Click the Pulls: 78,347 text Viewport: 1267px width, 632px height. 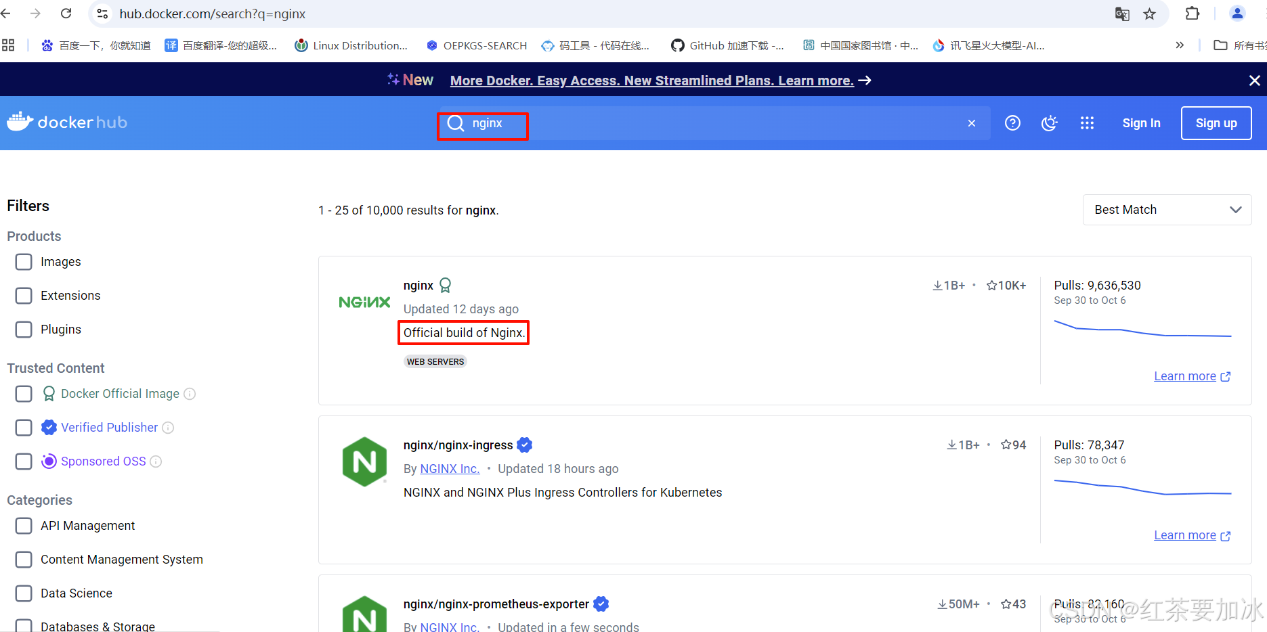tap(1089, 445)
